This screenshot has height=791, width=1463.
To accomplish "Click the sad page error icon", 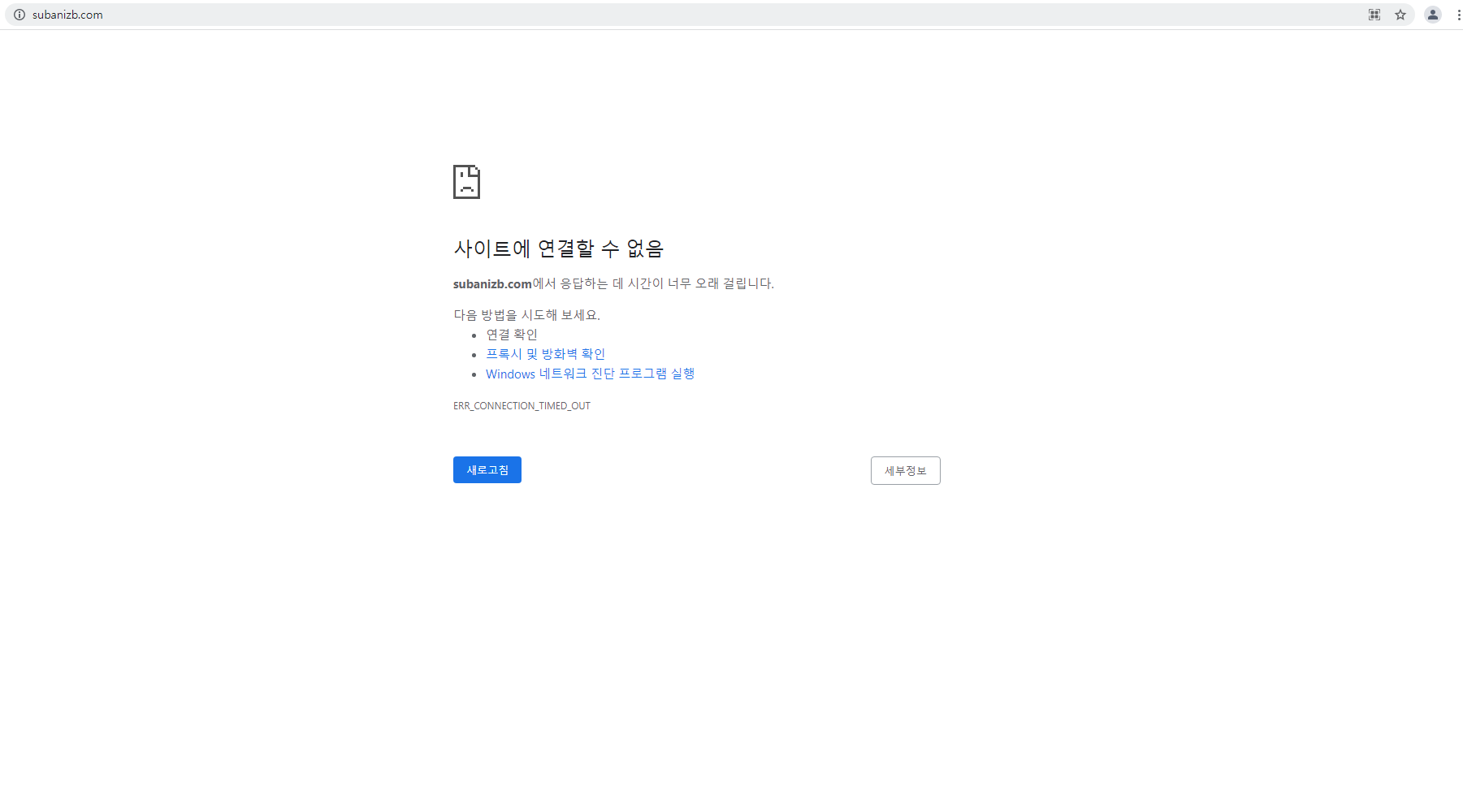I will coord(466,182).
